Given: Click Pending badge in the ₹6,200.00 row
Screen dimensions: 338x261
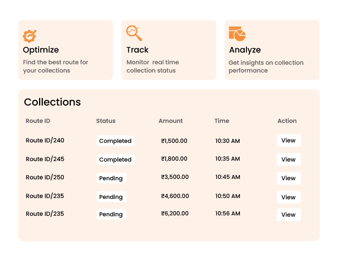Looking at the screenshot, I should [111, 214].
